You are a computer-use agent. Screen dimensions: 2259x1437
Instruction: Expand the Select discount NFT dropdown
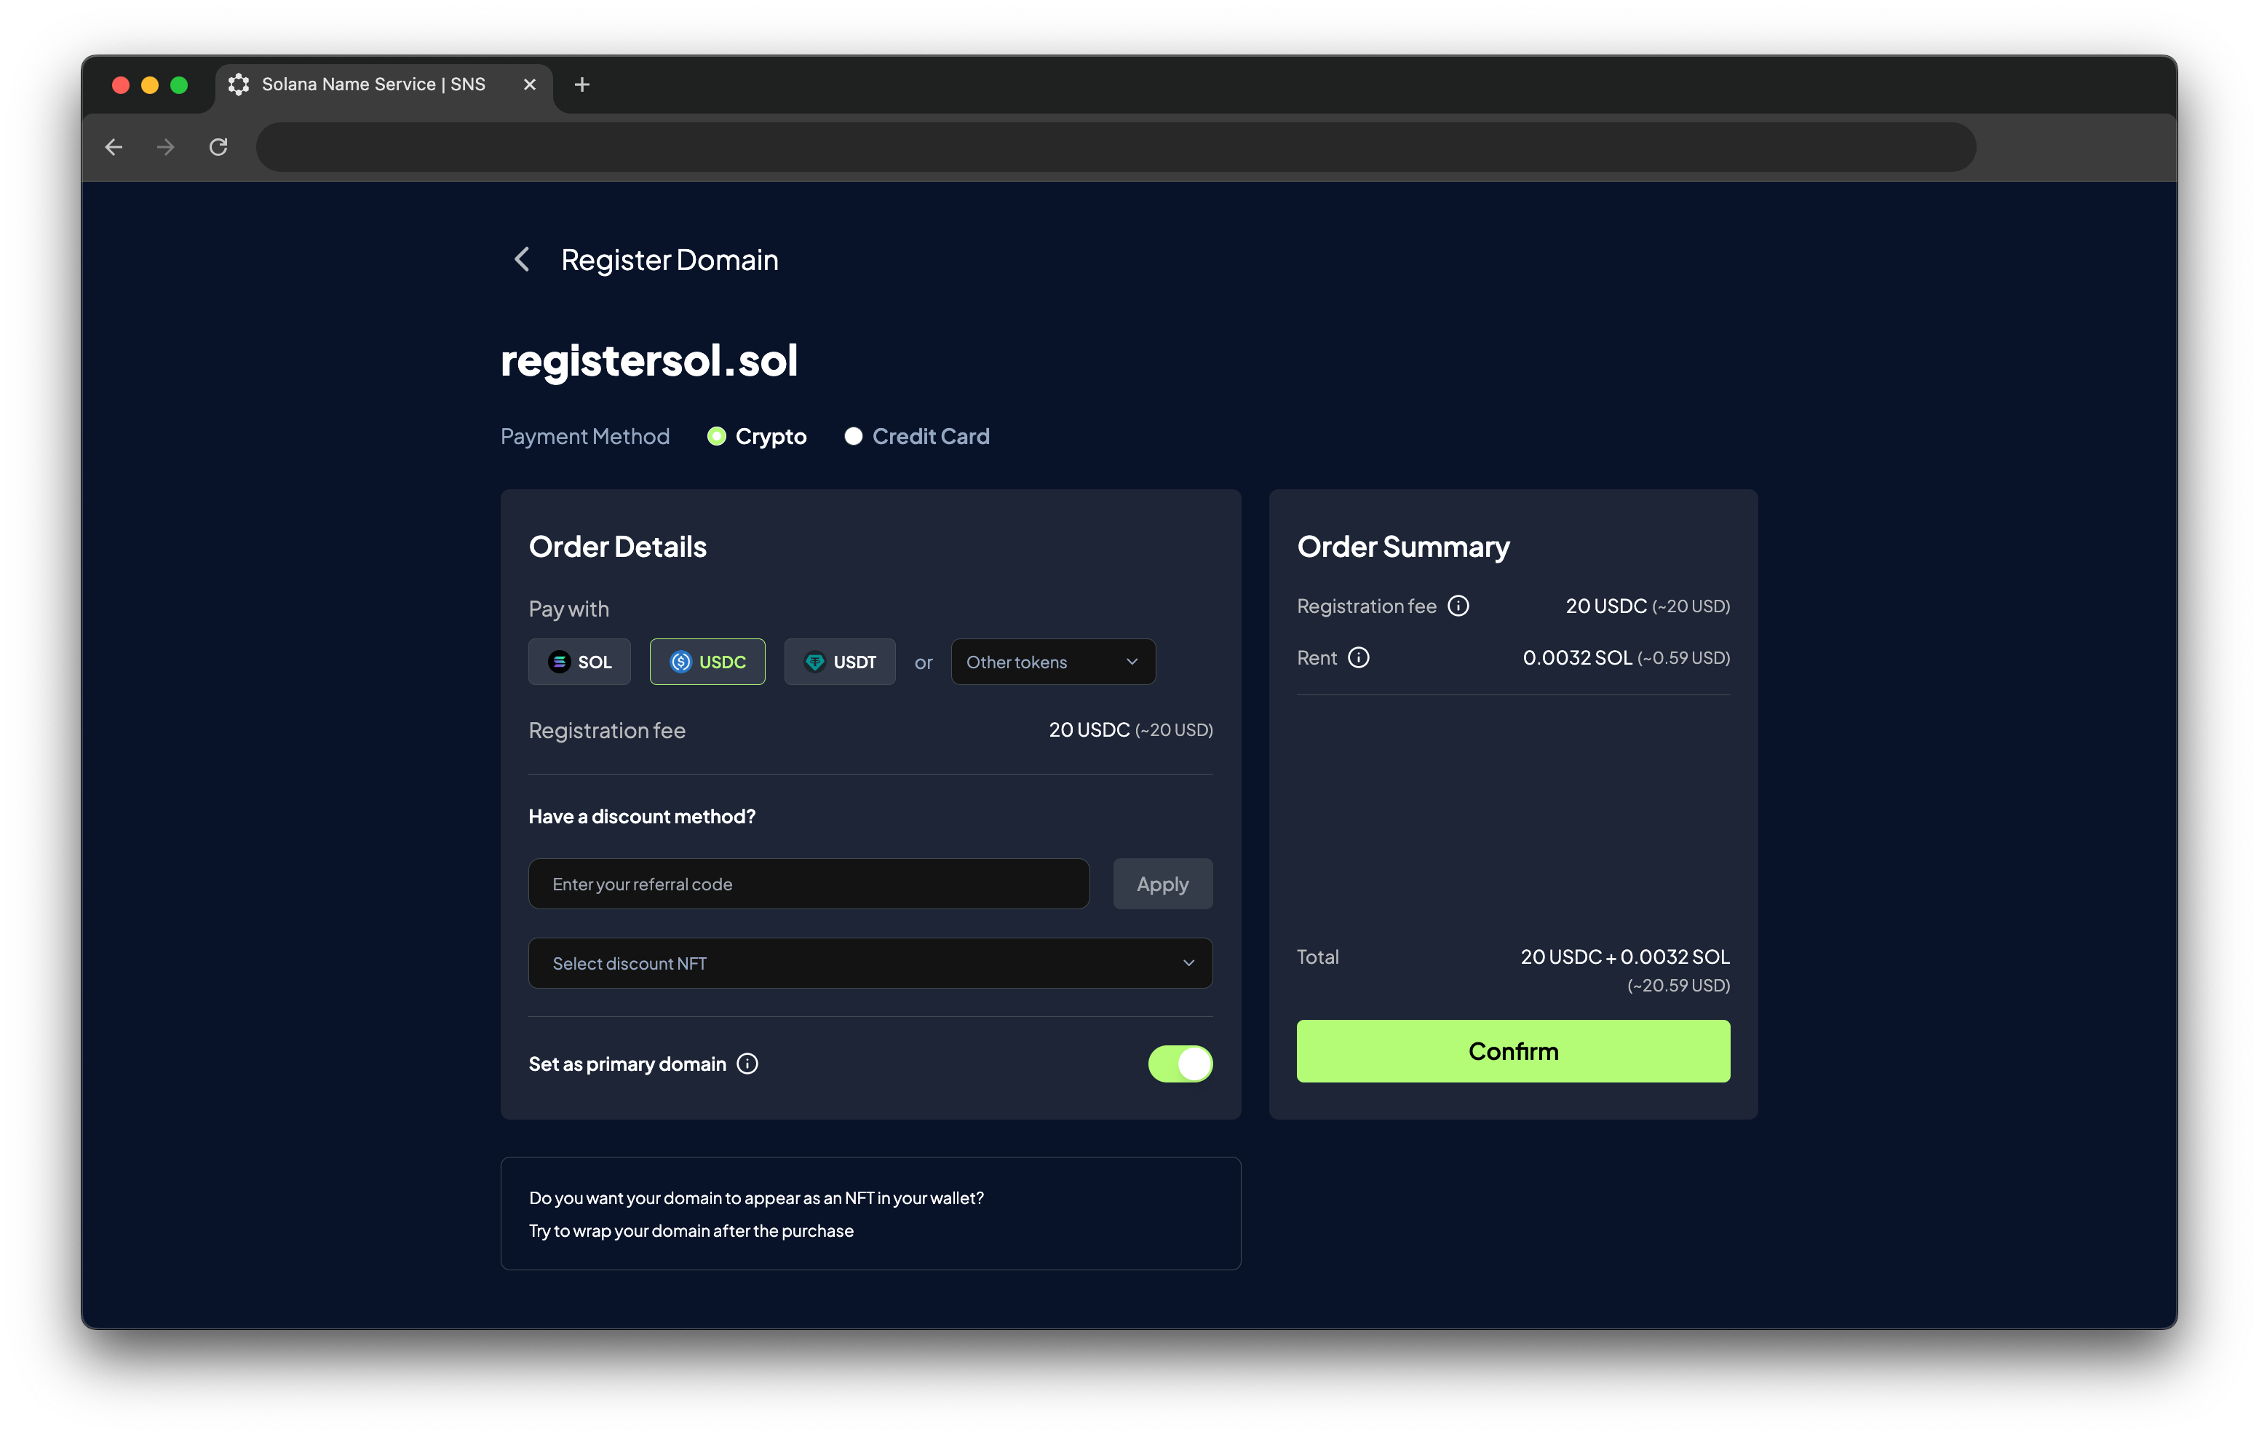click(x=870, y=963)
